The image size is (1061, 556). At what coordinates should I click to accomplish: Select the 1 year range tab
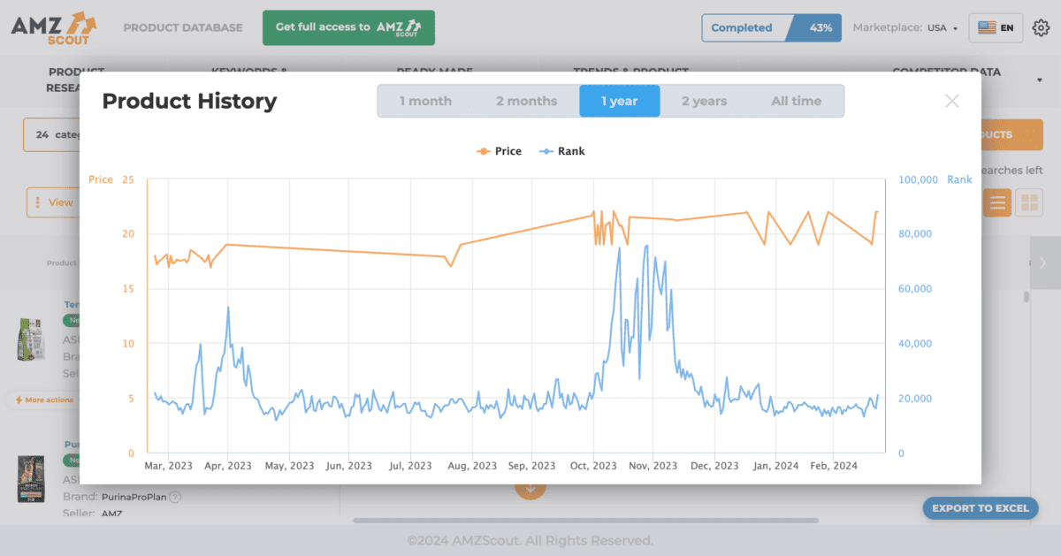620,101
